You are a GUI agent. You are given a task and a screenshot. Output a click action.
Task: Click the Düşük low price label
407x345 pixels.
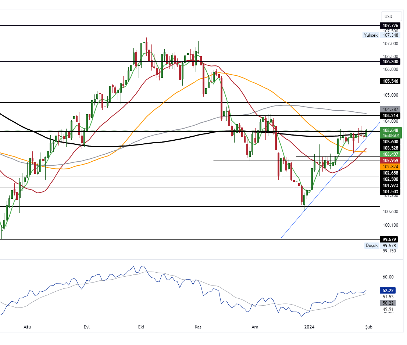(x=371, y=245)
